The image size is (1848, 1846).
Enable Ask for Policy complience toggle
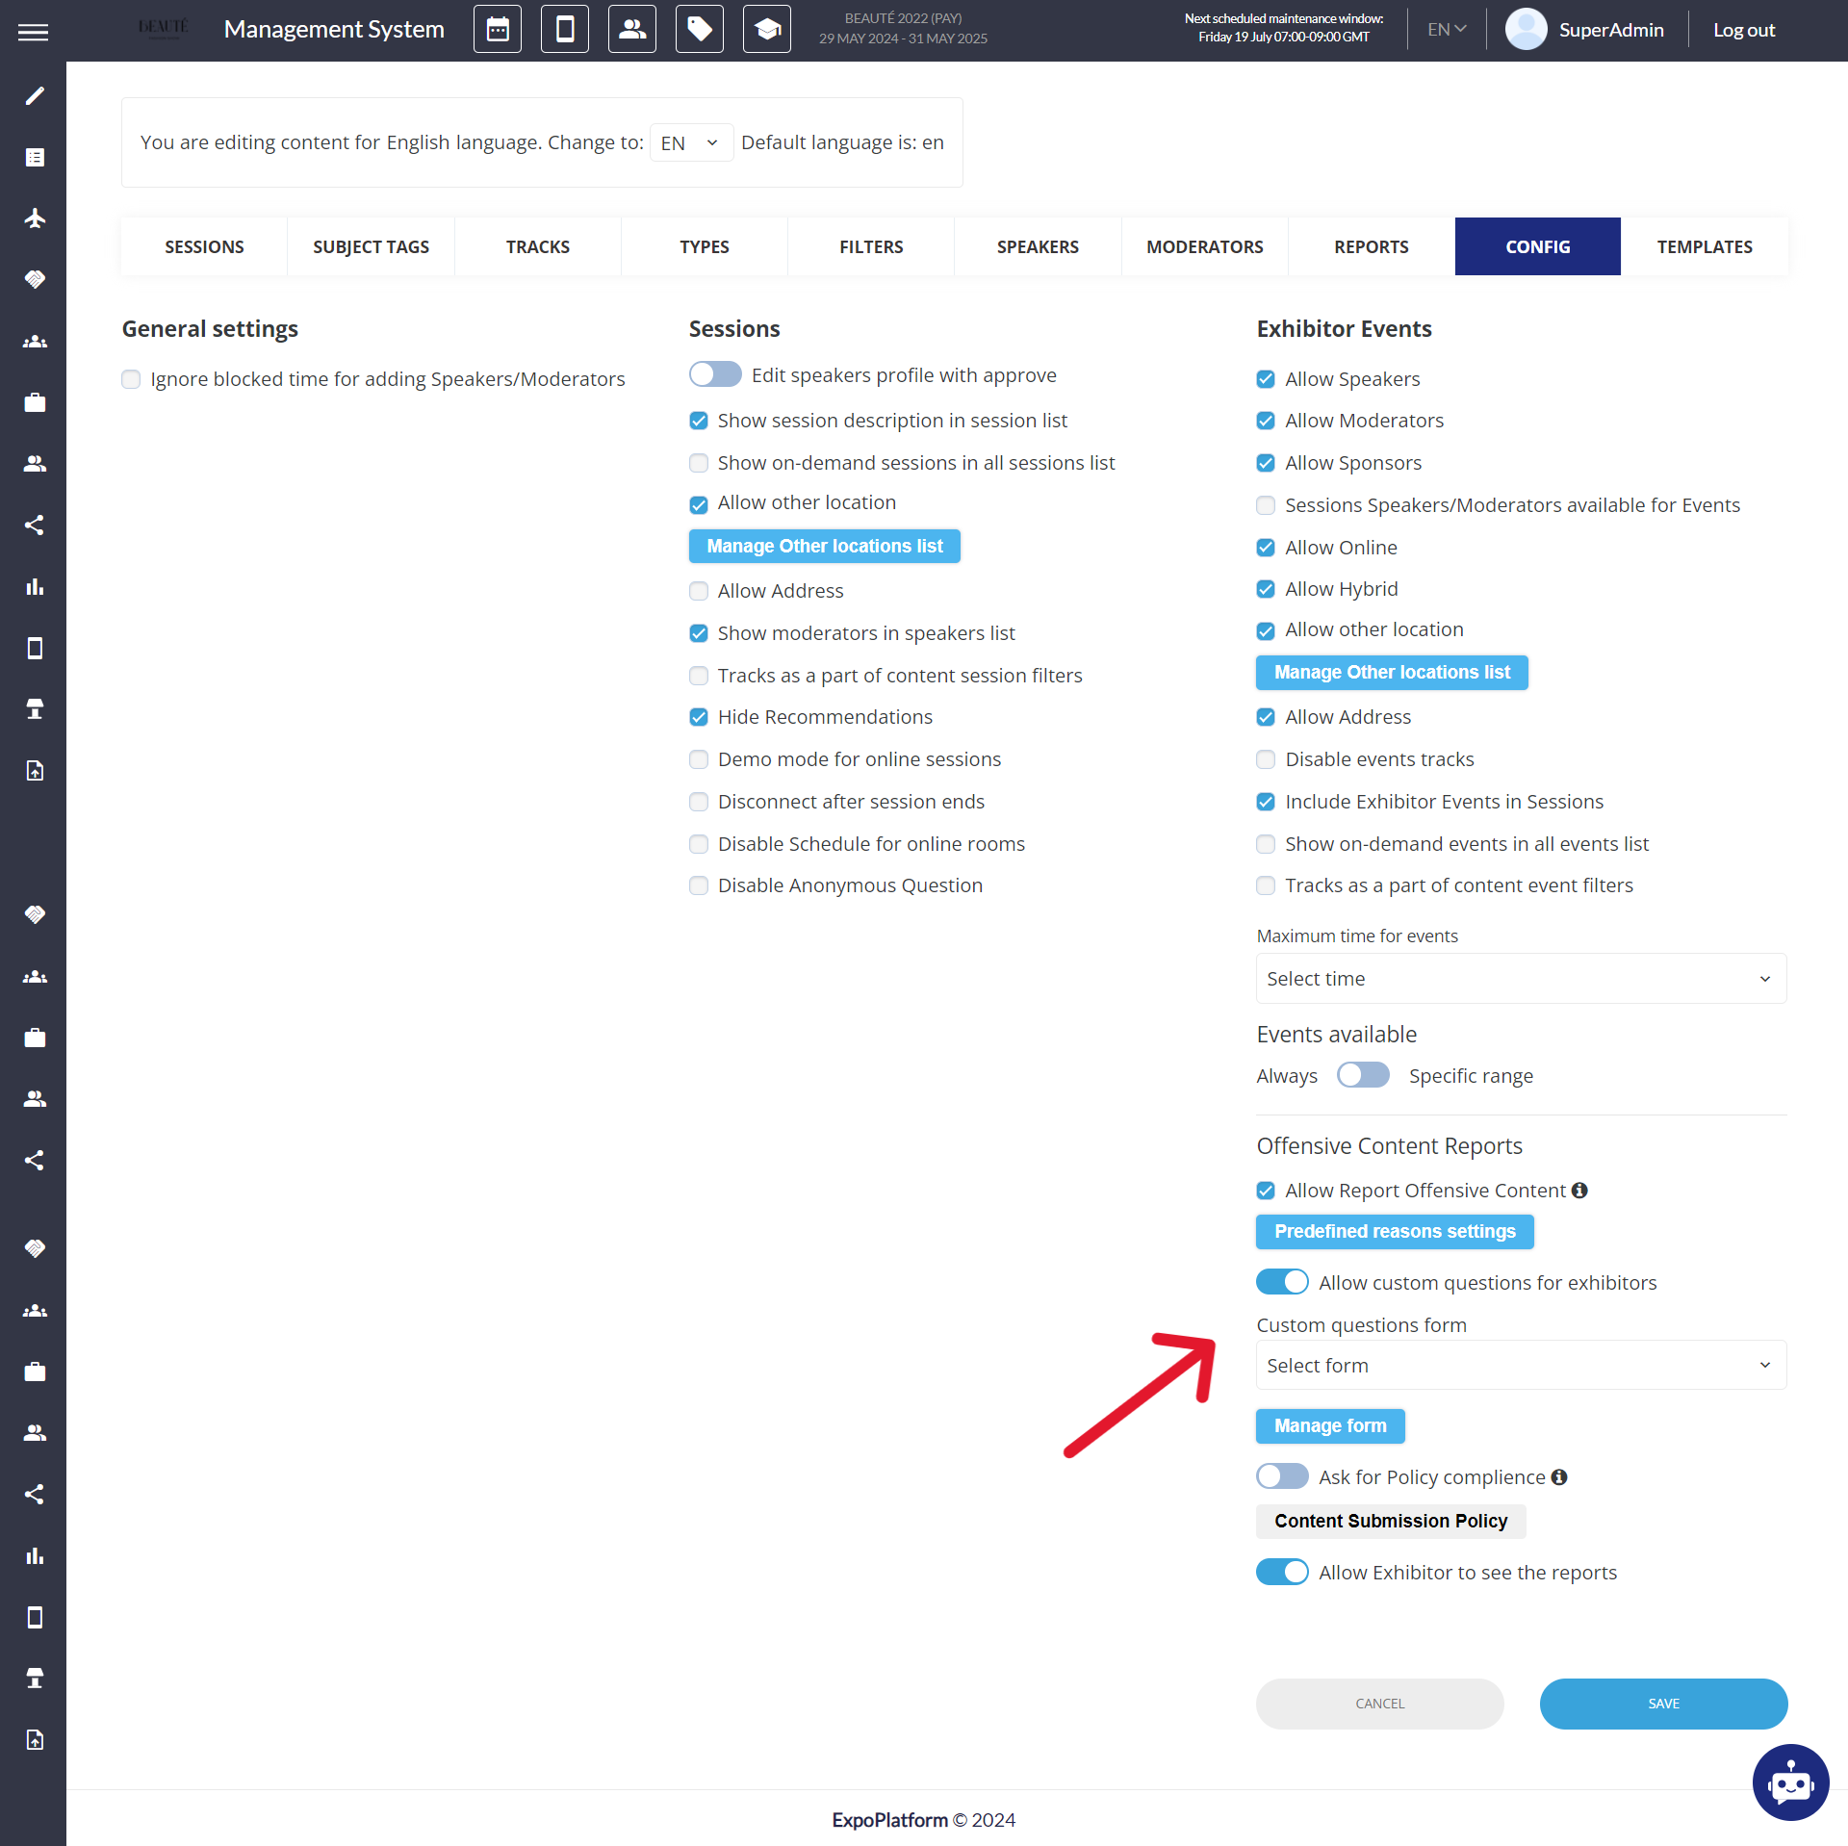tap(1282, 1476)
